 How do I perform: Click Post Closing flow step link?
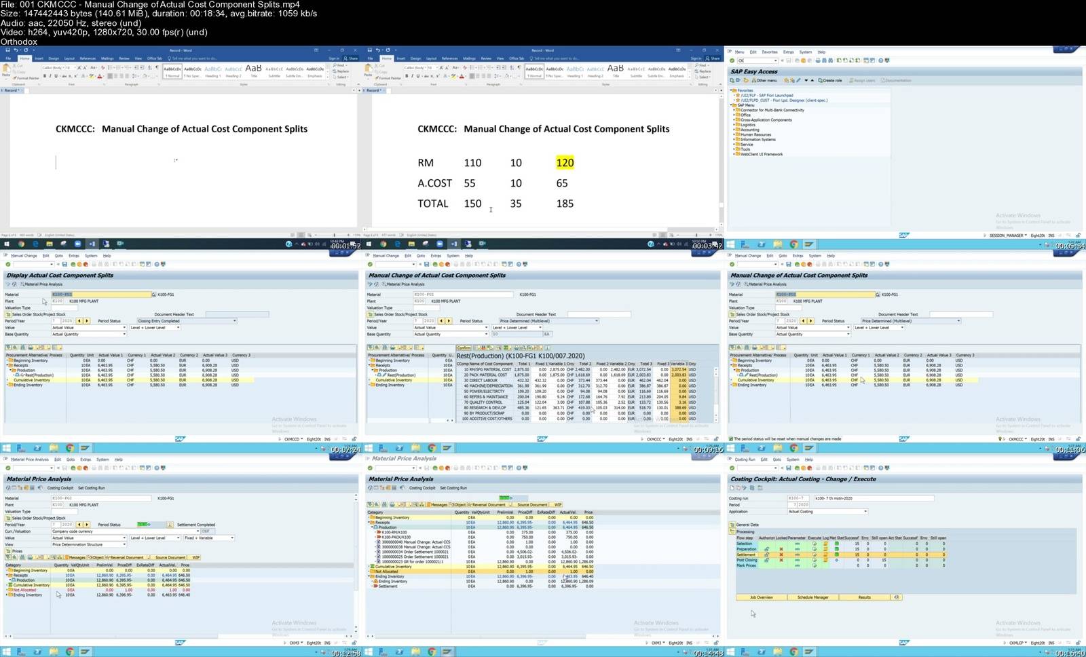(747, 560)
